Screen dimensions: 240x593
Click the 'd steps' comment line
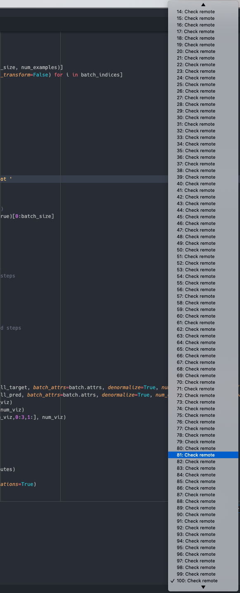11,328
